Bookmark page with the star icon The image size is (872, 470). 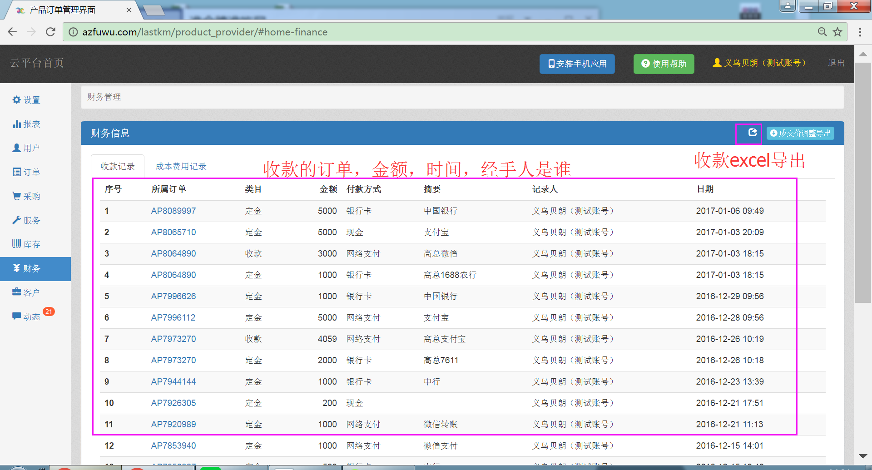pyautogui.click(x=837, y=32)
